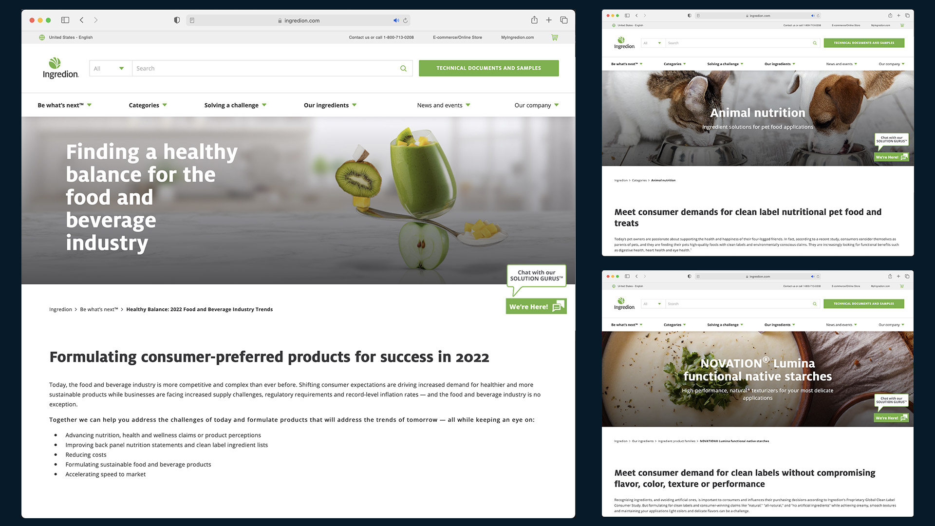Viewport: 935px width, 526px height.
Task: Click the Technical Documents and Samples button
Action: (488, 68)
